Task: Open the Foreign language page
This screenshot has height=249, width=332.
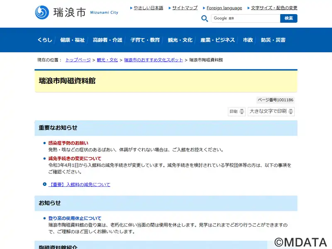Action: point(224,8)
